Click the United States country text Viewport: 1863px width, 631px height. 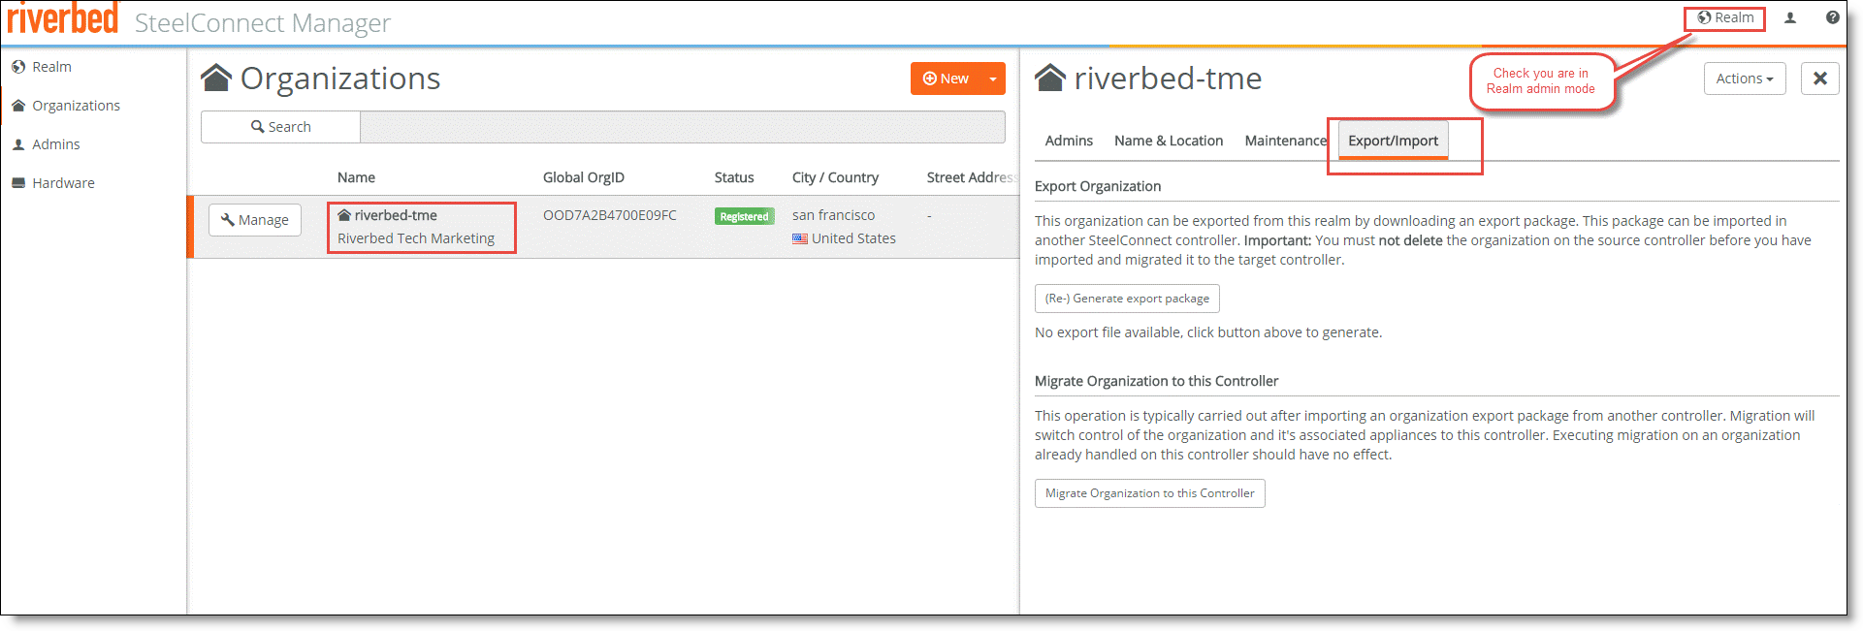853,238
